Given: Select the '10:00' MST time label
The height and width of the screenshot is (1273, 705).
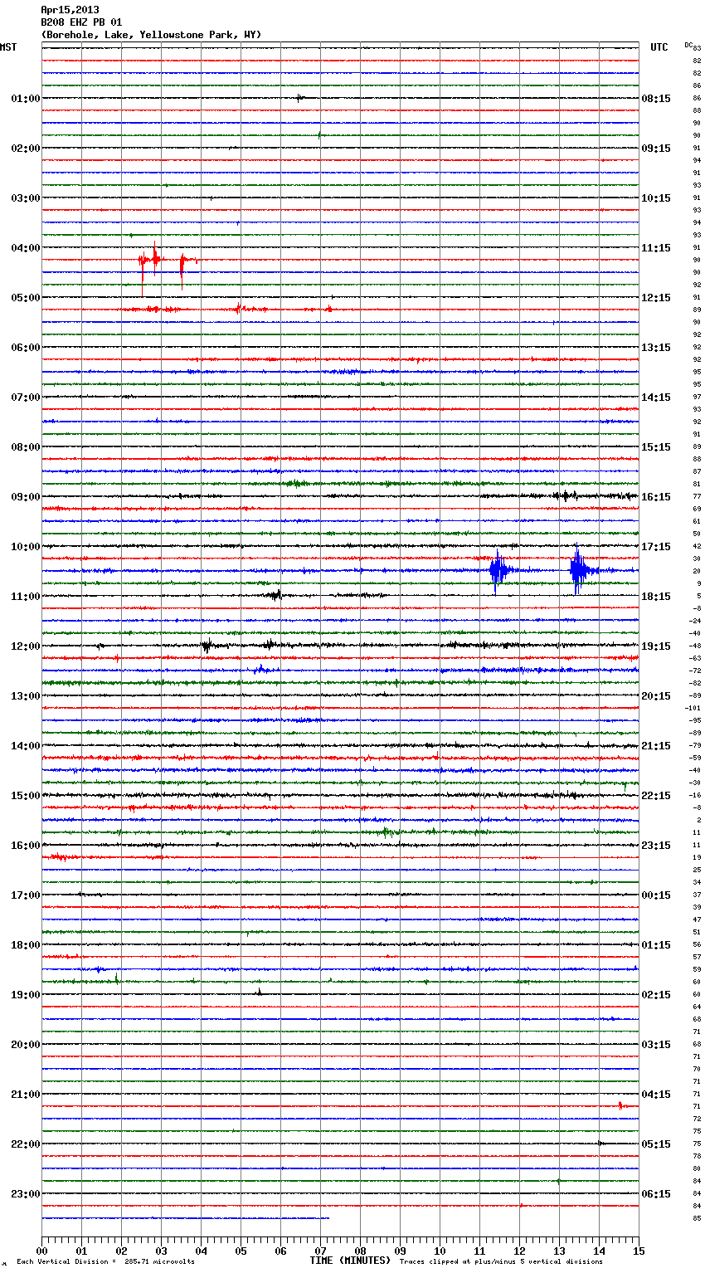Looking at the screenshot, I should (x=26, y=547).
